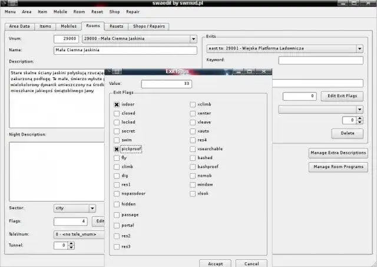Screen dimensions: 377x267
Task: Tick the xleave checkbox
Action: 193,122
